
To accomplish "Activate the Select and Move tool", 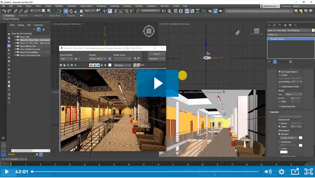I will pyautogui.click(x=66, y=11).
